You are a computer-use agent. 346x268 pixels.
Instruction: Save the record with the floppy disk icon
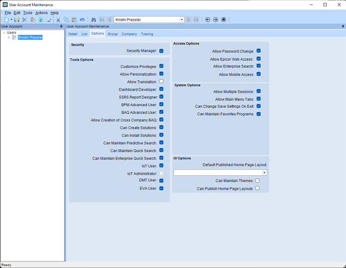coord(17,20)
